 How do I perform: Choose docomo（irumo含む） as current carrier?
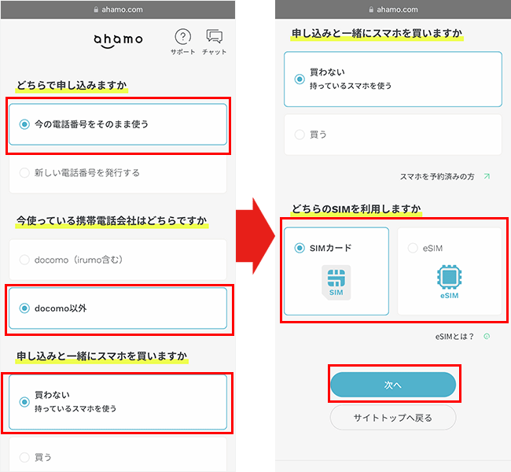click(x=118, y=260)
